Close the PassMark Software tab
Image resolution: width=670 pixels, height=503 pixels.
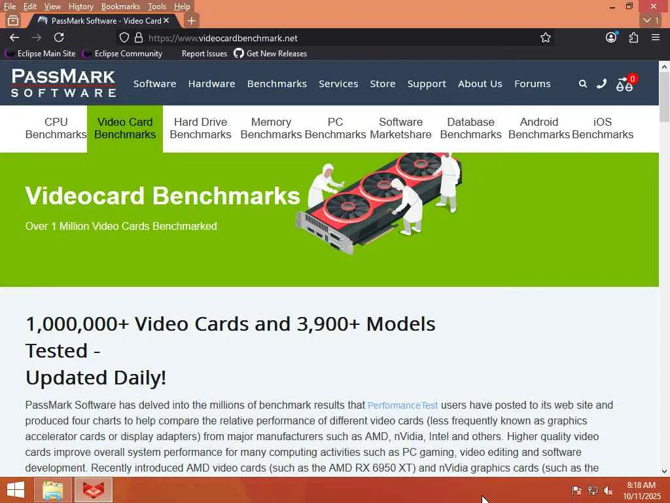(166, 20)
